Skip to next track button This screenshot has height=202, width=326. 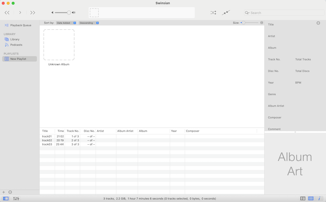33,13
